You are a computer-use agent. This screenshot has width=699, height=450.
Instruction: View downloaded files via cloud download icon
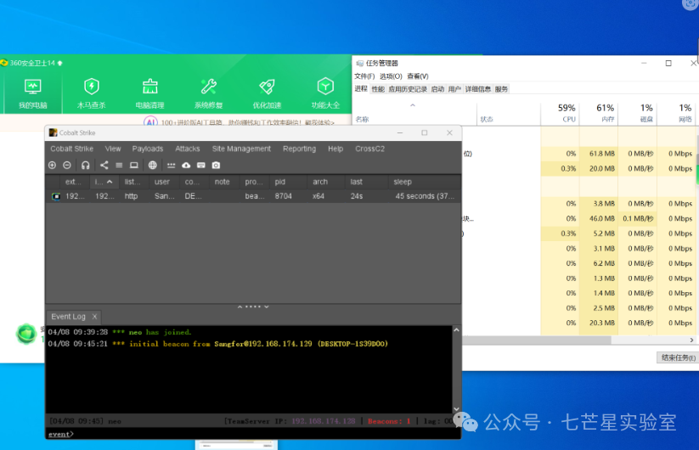pos(186,166)
